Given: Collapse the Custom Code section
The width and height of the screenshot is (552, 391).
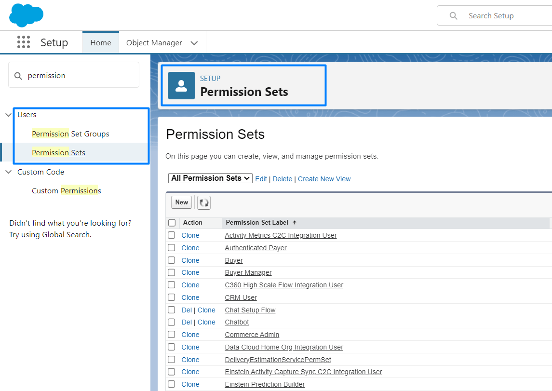Looking at the screenshot, I should [x=8, y=172].
